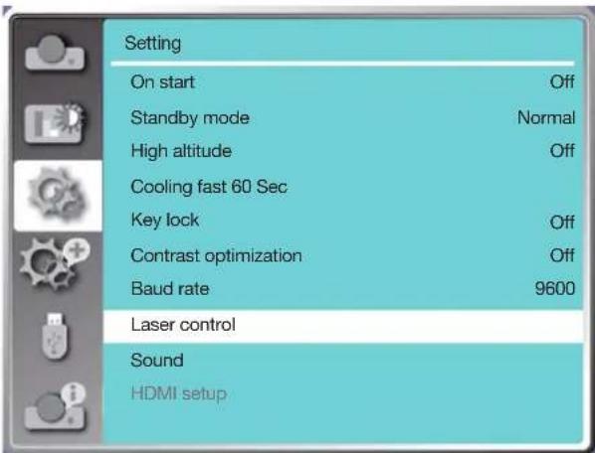This screenshot has width=595, height=453.
Task: Select Cooling fast 60 Sec item
Action: point(343,187)
